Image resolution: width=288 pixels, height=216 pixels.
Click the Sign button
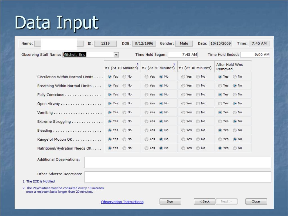click(x=170, y=201)
